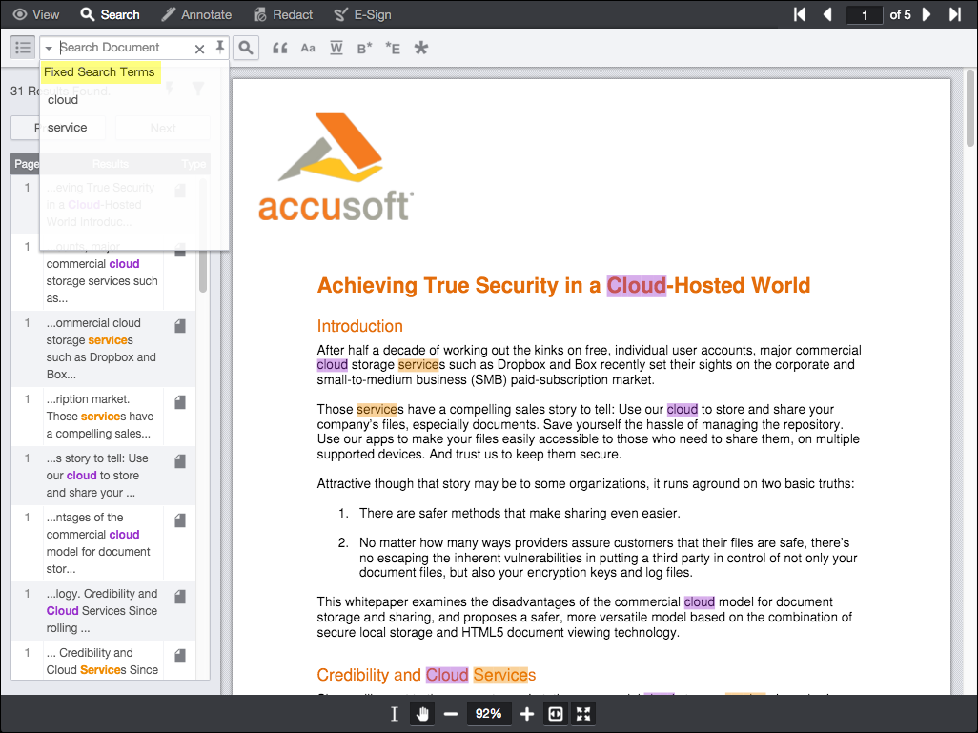Zoom in with the plus button
Screen dimensions: 978x733
[527, 714]
